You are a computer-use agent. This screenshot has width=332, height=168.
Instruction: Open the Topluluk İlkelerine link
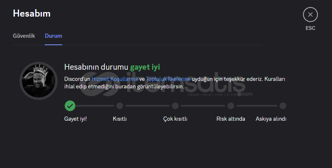[x=168, y=79]
